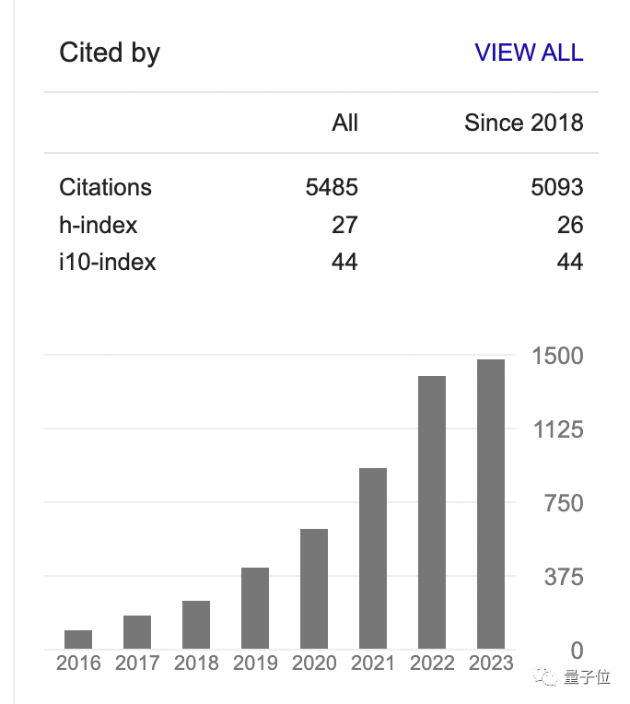
Task: Click the 2019 bar in chart
Action: [x=255, y=608]
